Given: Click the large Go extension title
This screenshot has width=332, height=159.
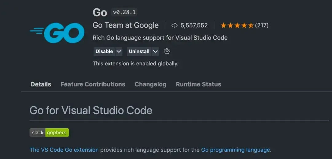Looking at the screenshot, I should (x=100, y=12).
